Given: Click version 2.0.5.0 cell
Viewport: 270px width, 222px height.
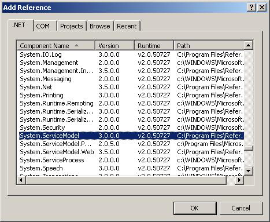Looking at the screenshot, I should pyautogui.click(x=109, y=144).
